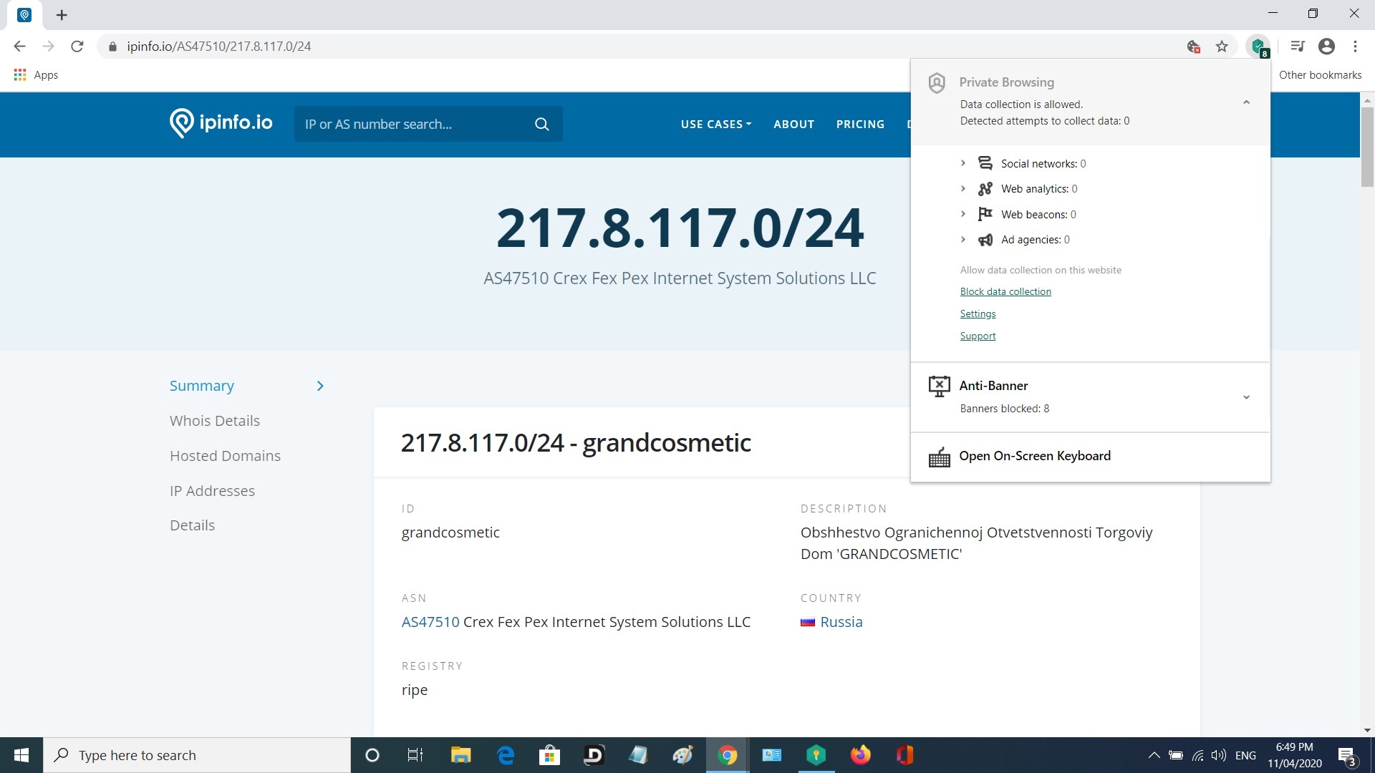Image resolution: width=1375 pixels, height=773 pixels.
Task: Launch File Explorer from taskbar
Action: (x=460, y=755)
